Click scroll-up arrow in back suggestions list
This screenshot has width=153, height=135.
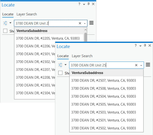coord(86,30)
